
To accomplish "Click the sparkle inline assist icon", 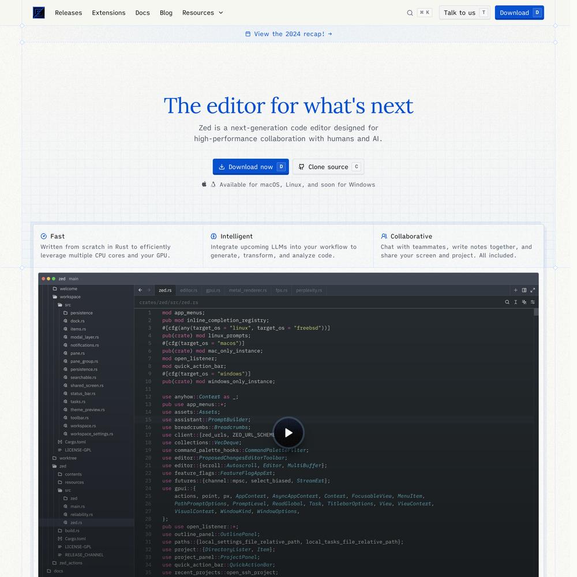I will [x=524, y=302].
